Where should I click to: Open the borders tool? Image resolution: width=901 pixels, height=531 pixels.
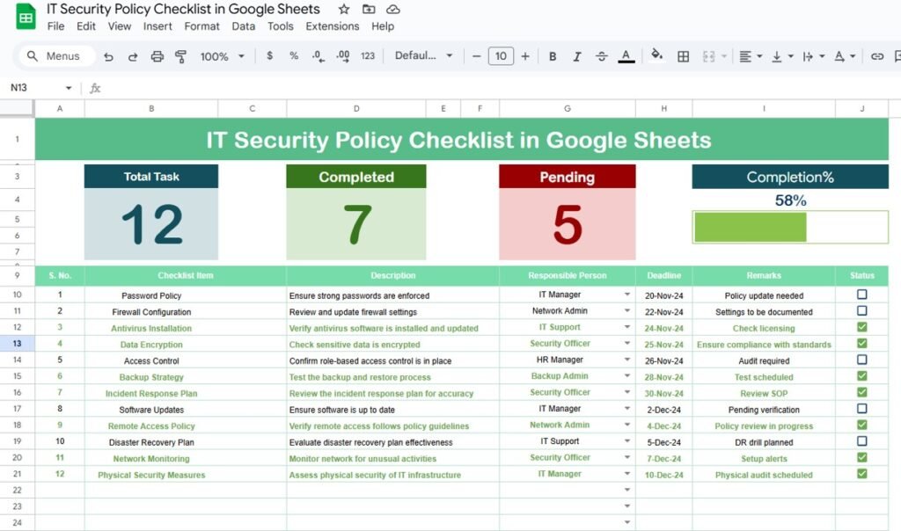tap(684, 55)
